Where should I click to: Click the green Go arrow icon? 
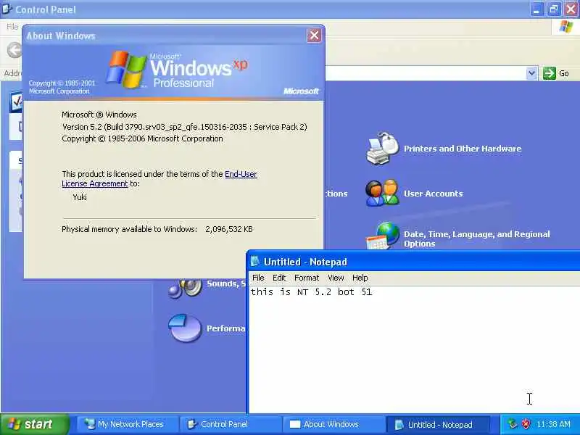(550, 73)
